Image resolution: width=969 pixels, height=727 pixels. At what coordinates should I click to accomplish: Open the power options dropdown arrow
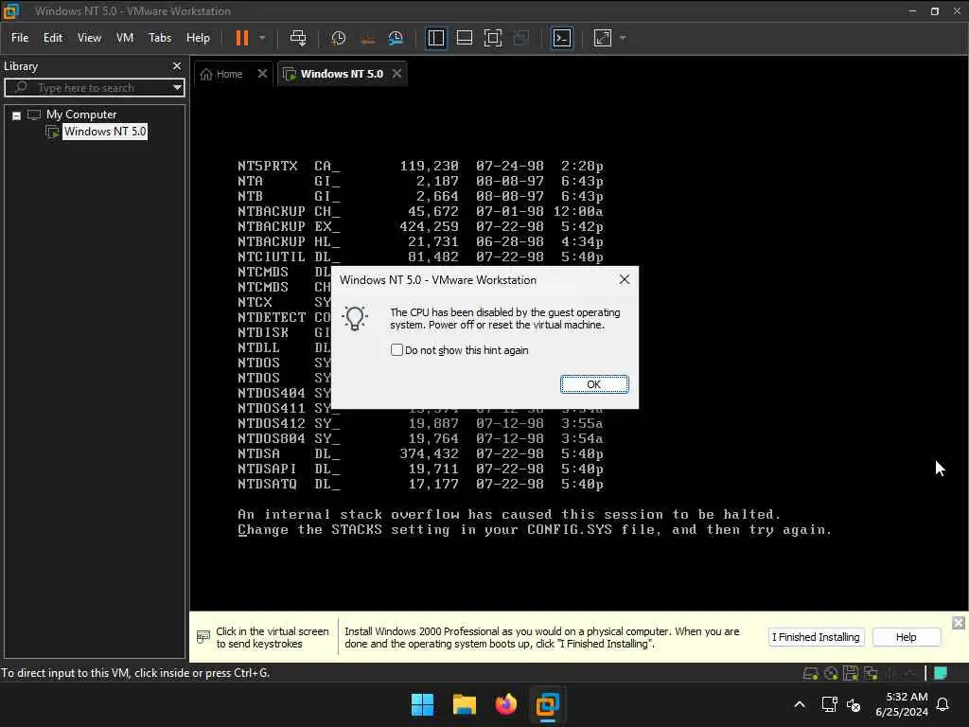tap(262, 38)
